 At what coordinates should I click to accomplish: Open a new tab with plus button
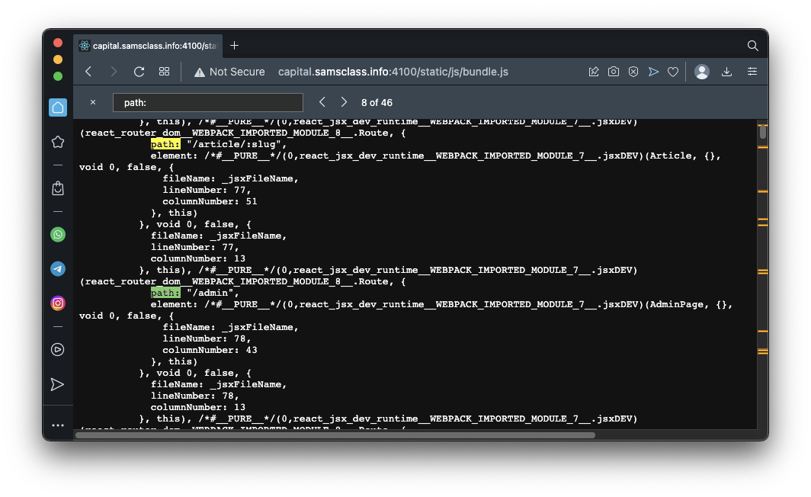(234, 46)
